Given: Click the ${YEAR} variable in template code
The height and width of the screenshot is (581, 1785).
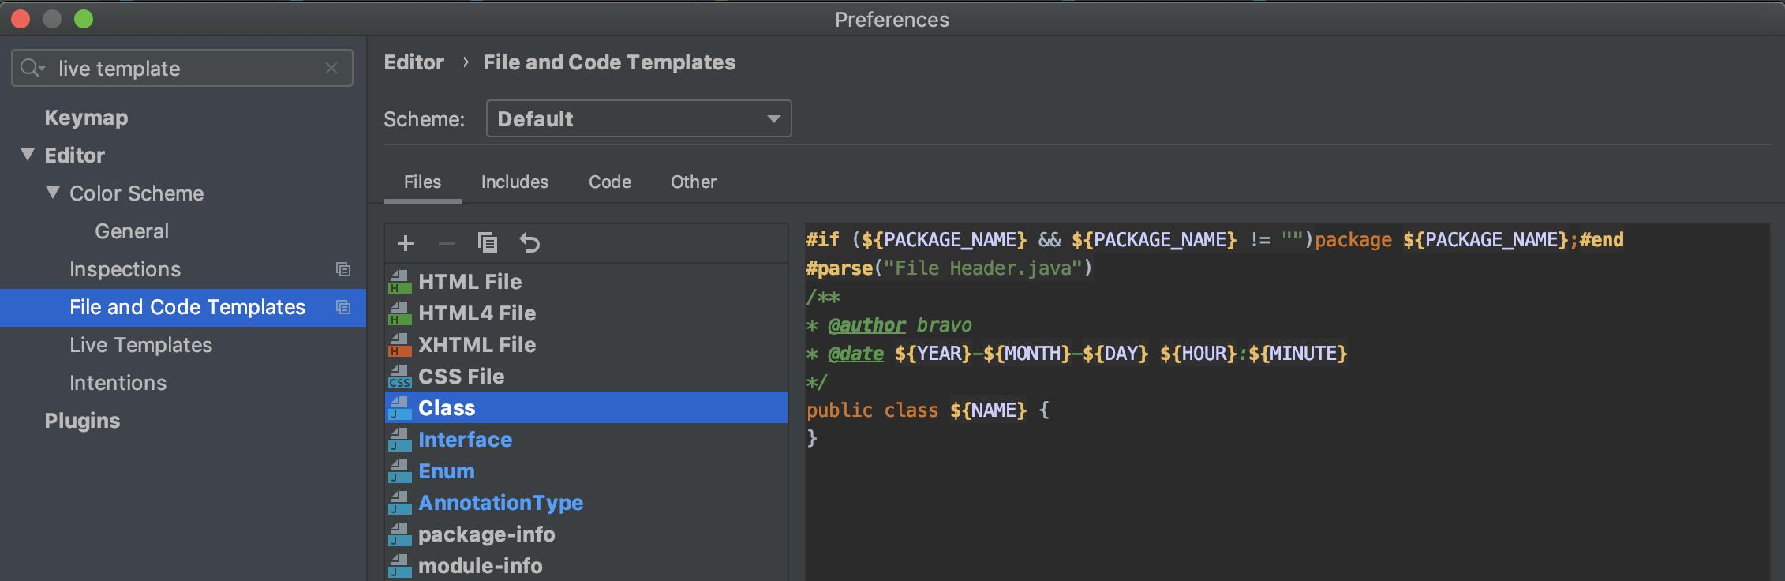Looking at the screenshot, I should tap(933, 354).
